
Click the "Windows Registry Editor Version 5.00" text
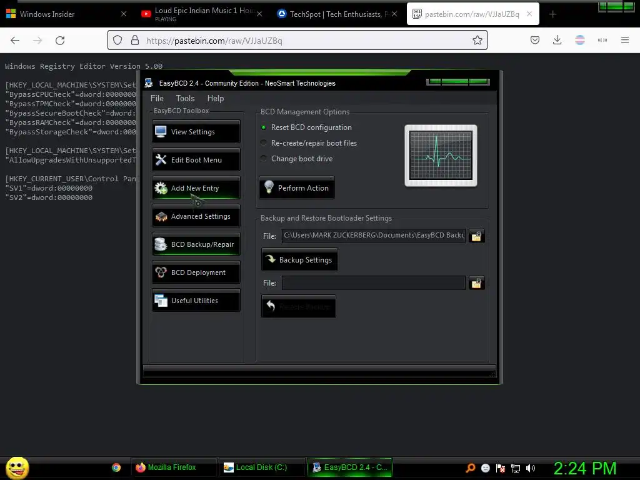84,66
